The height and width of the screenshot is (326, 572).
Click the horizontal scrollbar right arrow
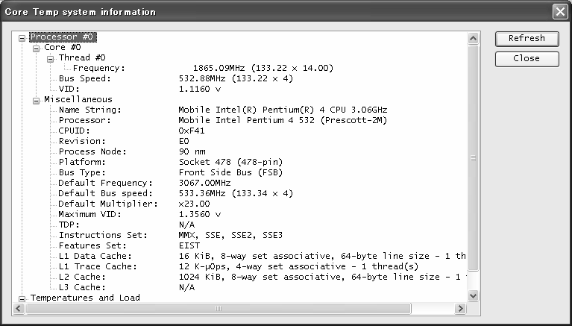[x=460, y=309]
